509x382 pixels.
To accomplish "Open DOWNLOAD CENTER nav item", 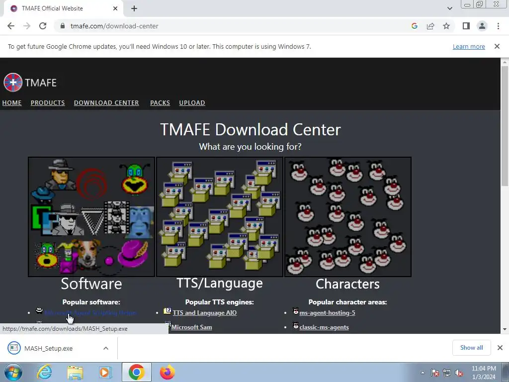I will (106, 102).
